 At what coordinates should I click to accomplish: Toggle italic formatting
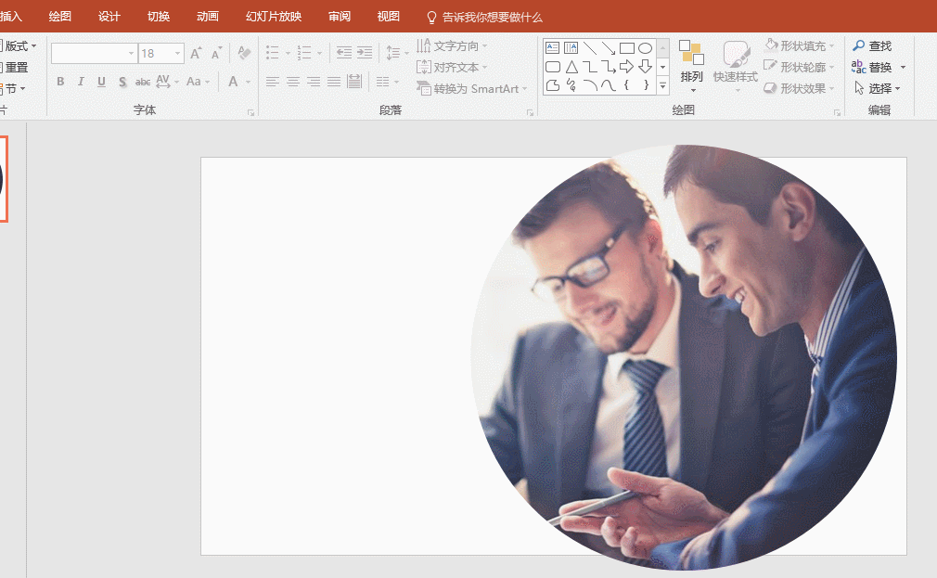point(81,82)
